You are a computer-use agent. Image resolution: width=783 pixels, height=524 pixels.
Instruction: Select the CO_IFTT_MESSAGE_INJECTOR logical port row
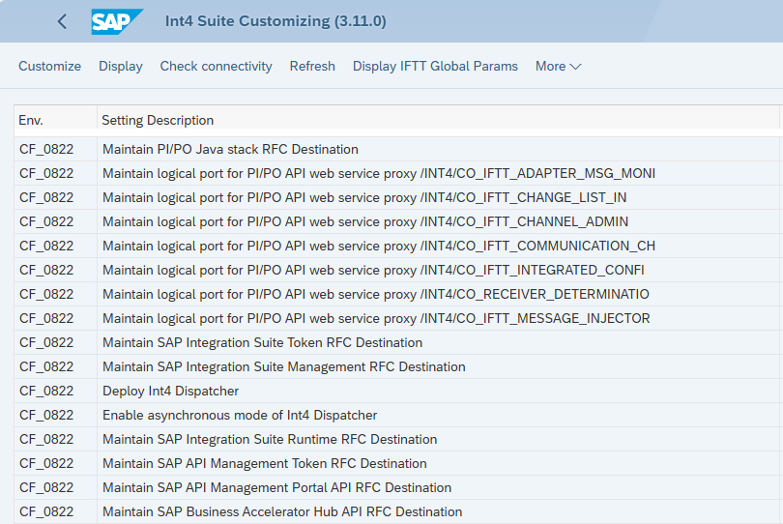point(376,318)
